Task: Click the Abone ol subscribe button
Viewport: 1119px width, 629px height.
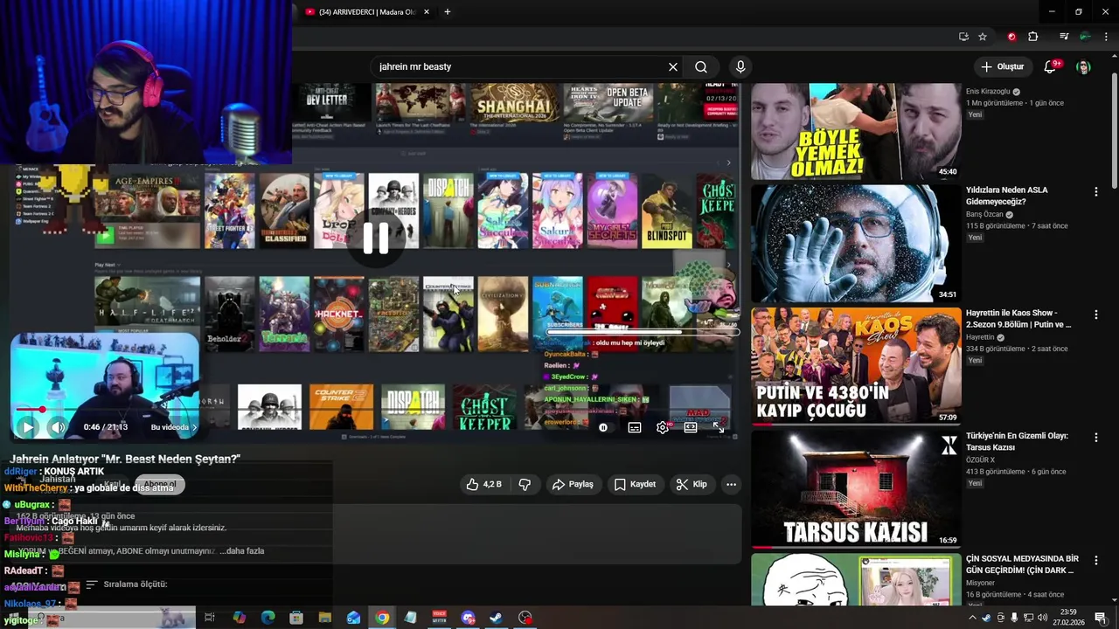Action: point(160,484)
